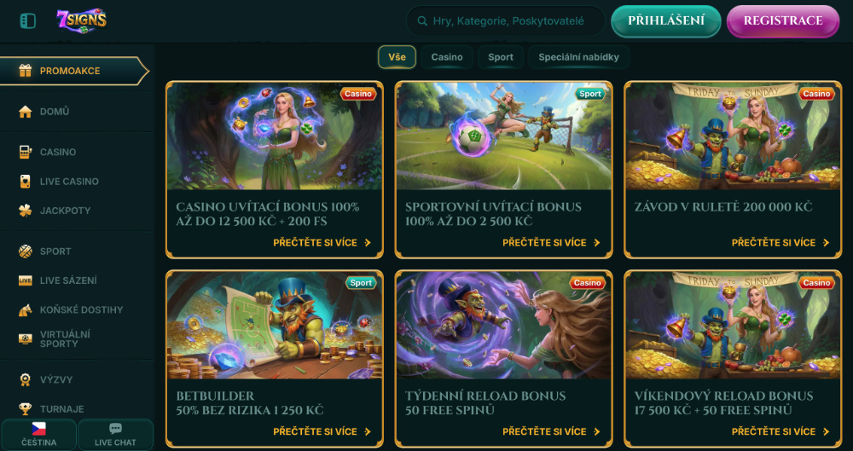
Task: Open Live Casino card icon
Action: coord(25,181)
